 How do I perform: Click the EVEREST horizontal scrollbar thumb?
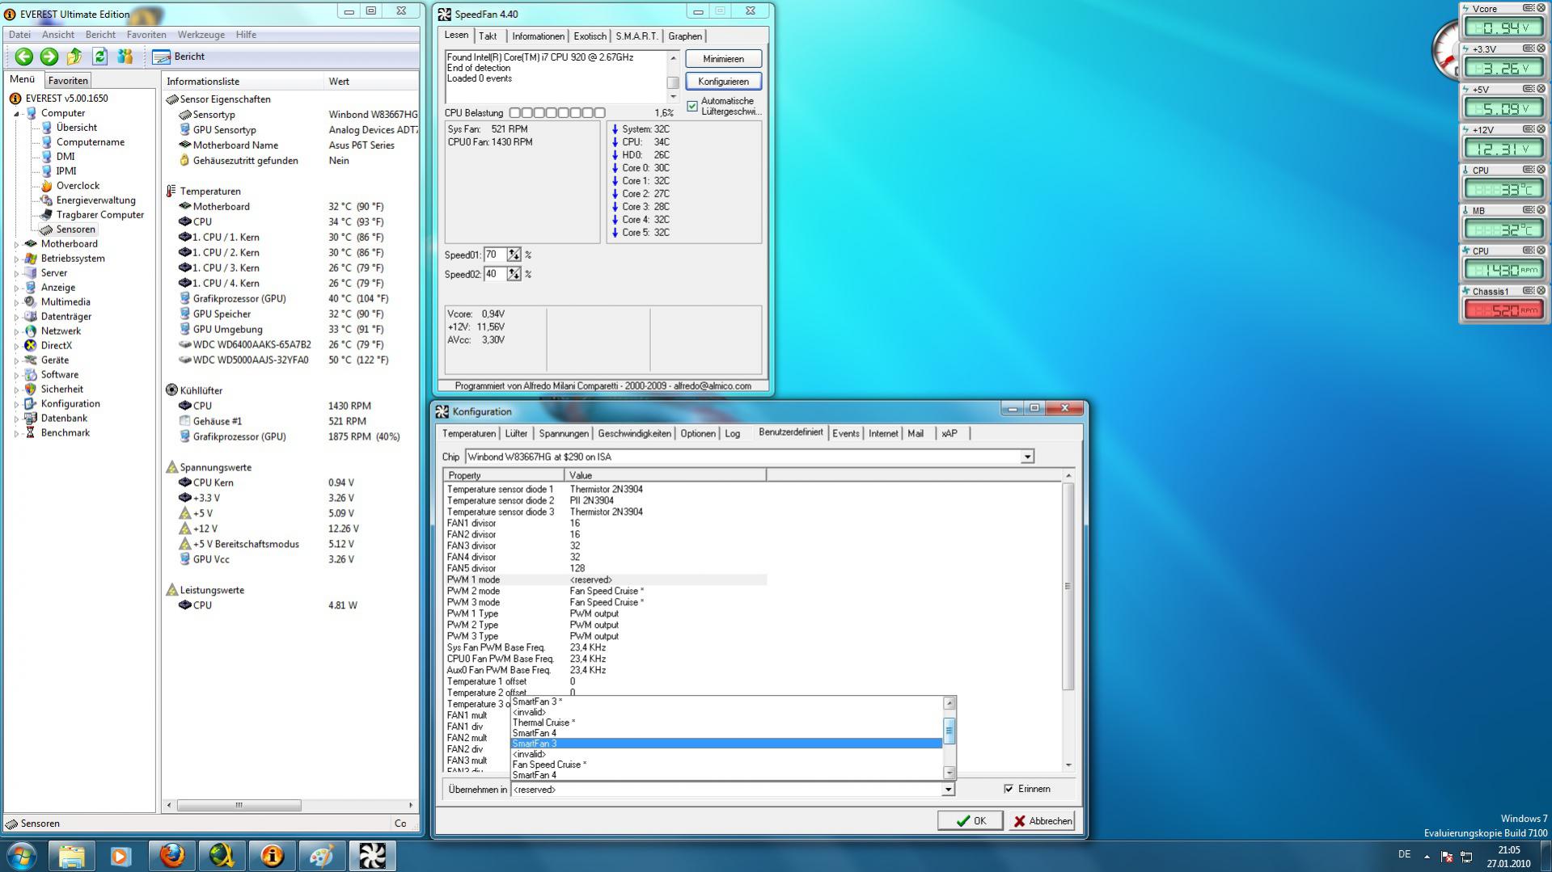[239, 806]
